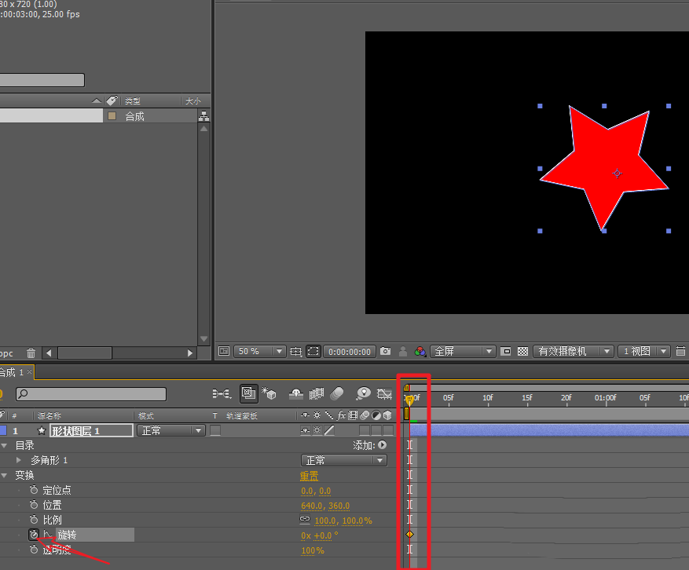Click the layer's blue label color swatch
The image size is (689, 570).
coord(2,430)
